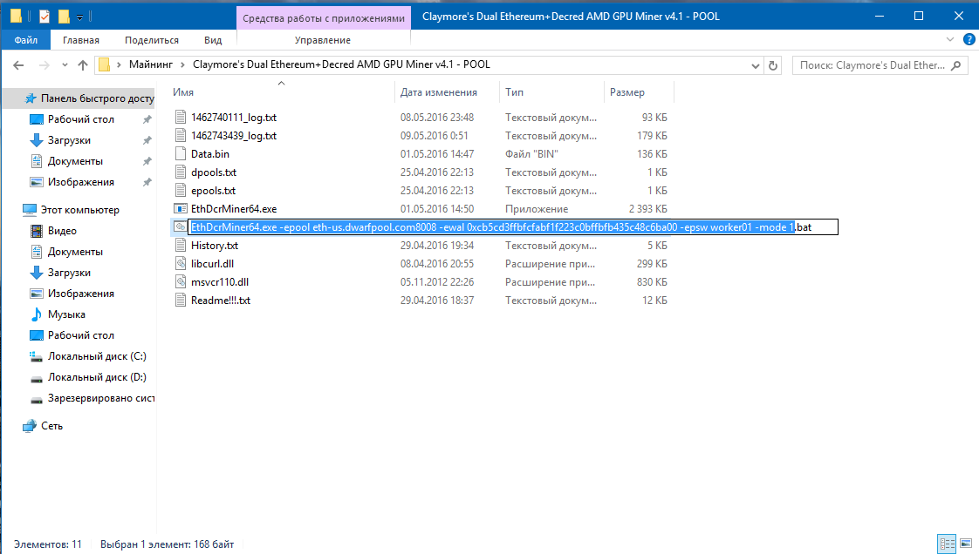Select the Data.bin file
The image size is (979, 554).
(x=209, y=154)
